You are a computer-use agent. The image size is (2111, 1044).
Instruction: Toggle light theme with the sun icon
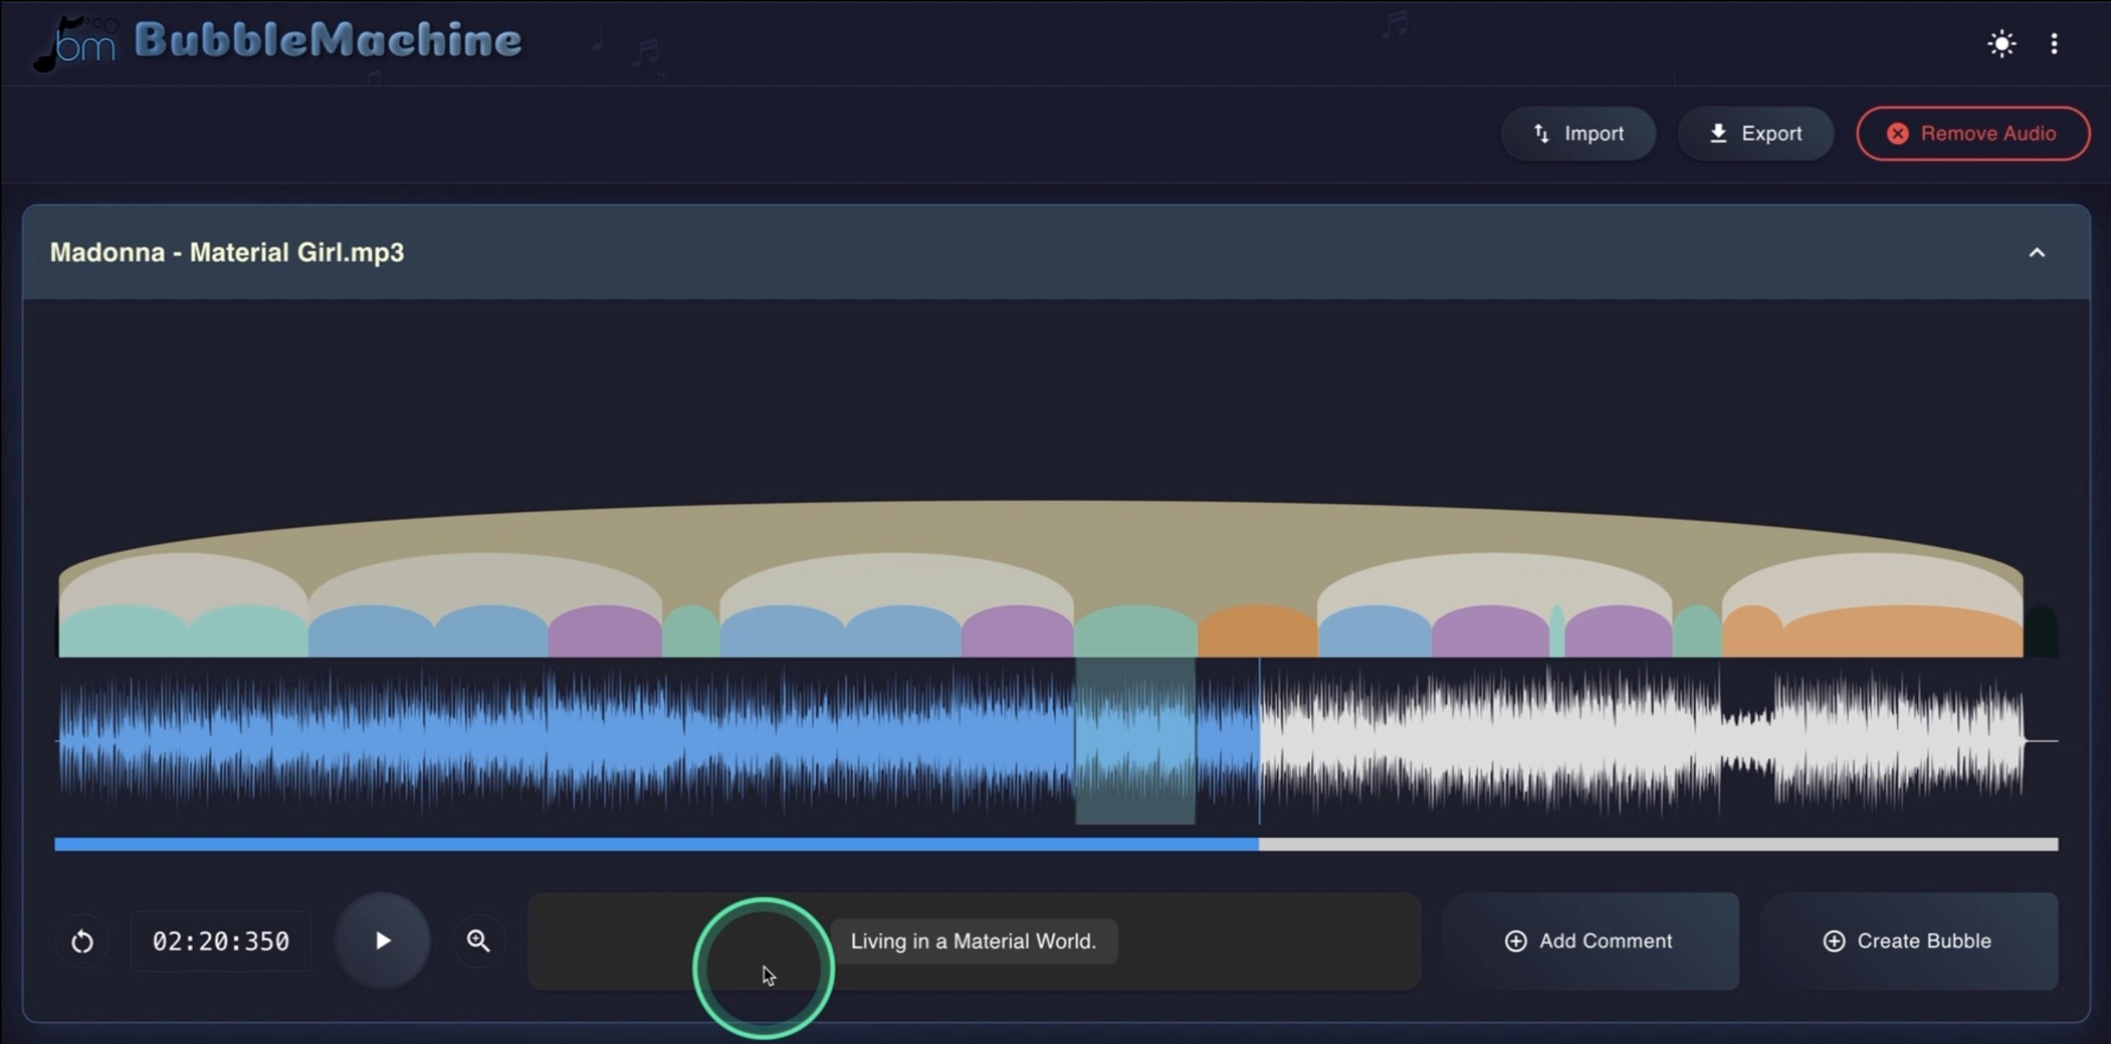coord(2001,43)
